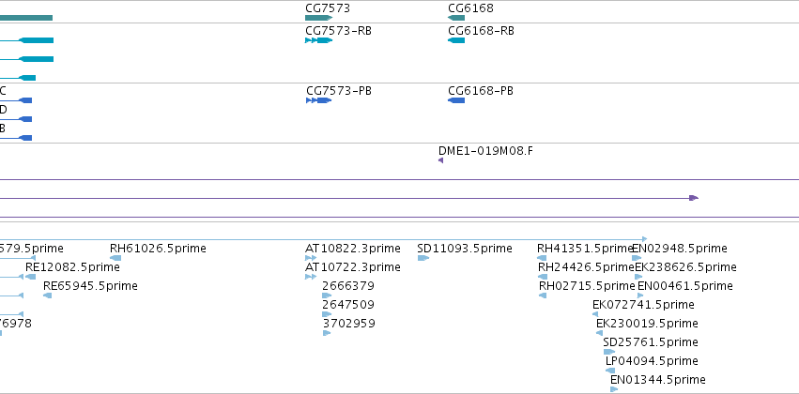799x394 pixels.
Task: Open the CG7573 gene label
Action: click(328, 8)
